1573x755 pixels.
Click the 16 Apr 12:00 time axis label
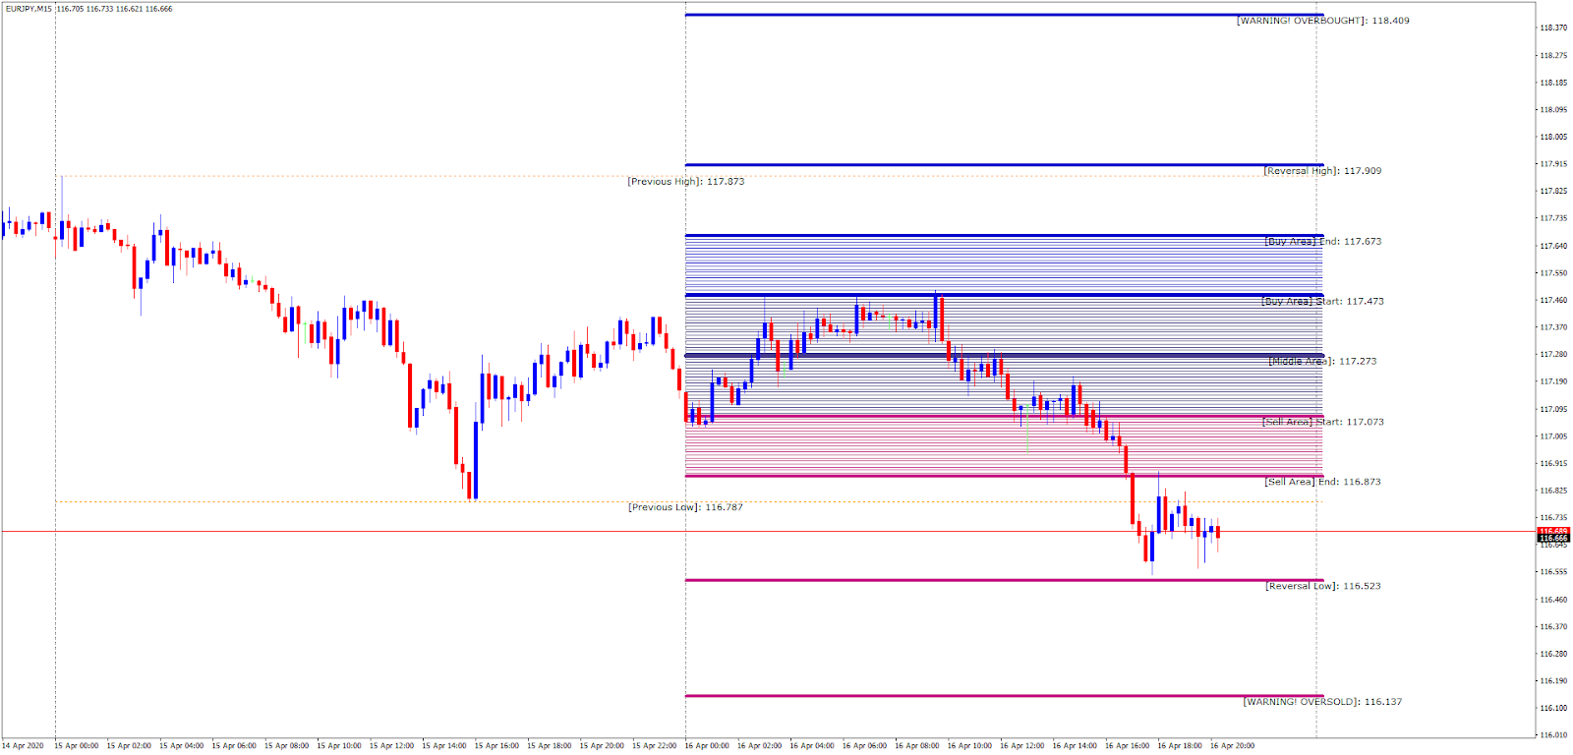pos(1022,746)
